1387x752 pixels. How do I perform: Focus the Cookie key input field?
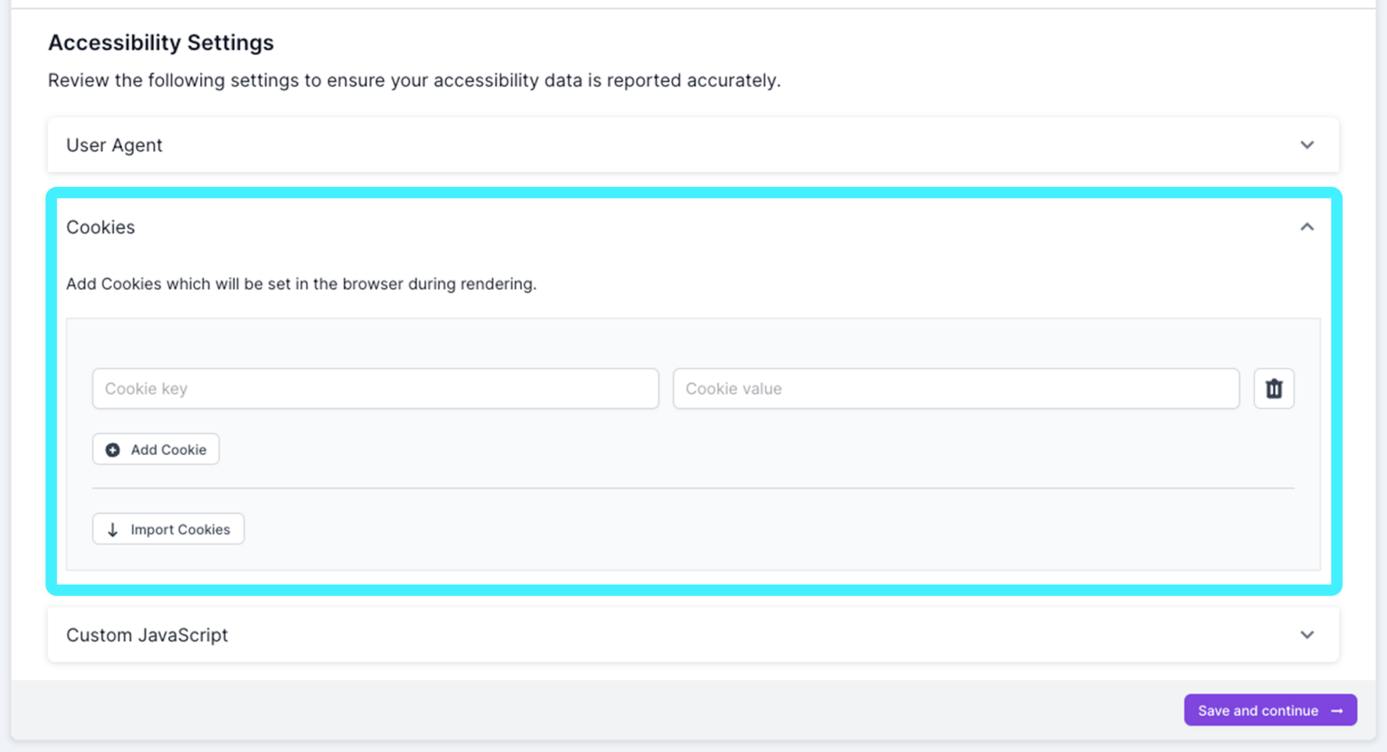tap(376, 388)
